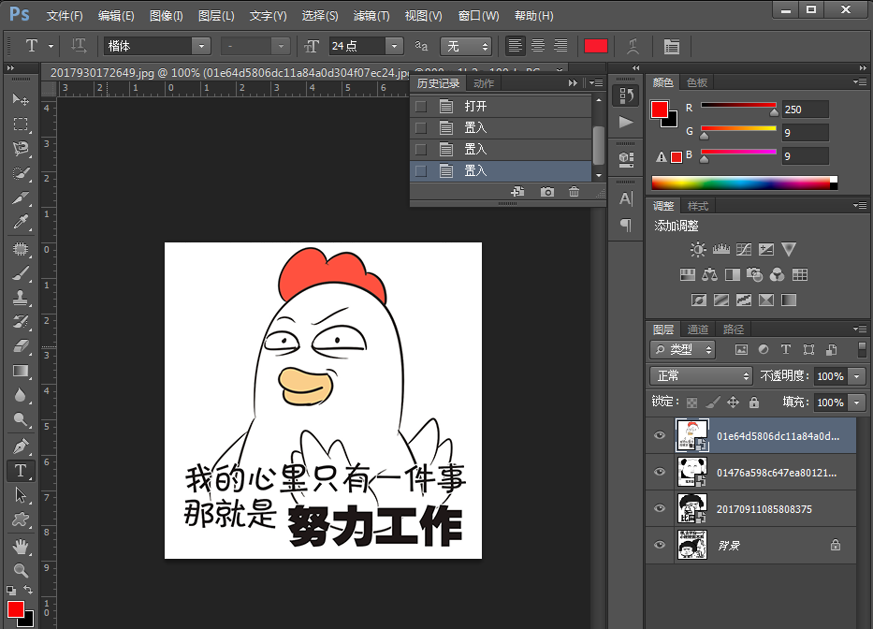This screenshot has height=629, width=873.
Task: Create a new snapshot with the camera icon
Action: 546,191
